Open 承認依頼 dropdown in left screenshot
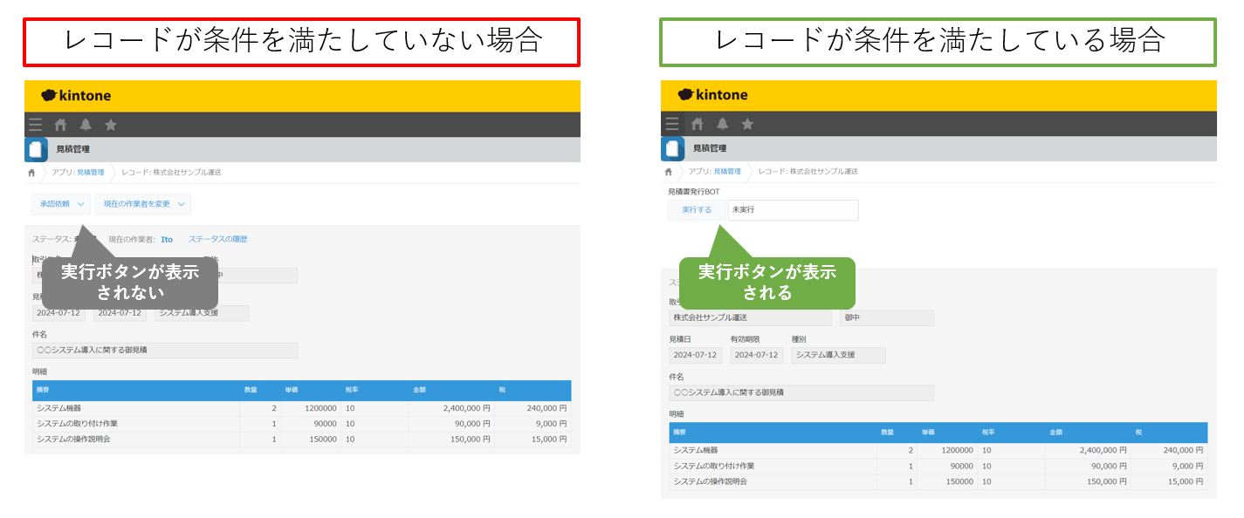 coord(60,204)
